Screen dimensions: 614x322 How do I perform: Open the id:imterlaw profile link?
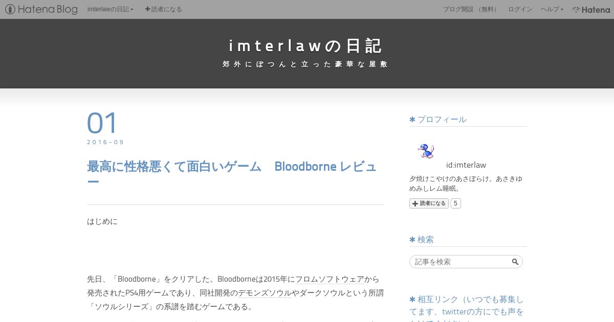(x=466, y=165)
